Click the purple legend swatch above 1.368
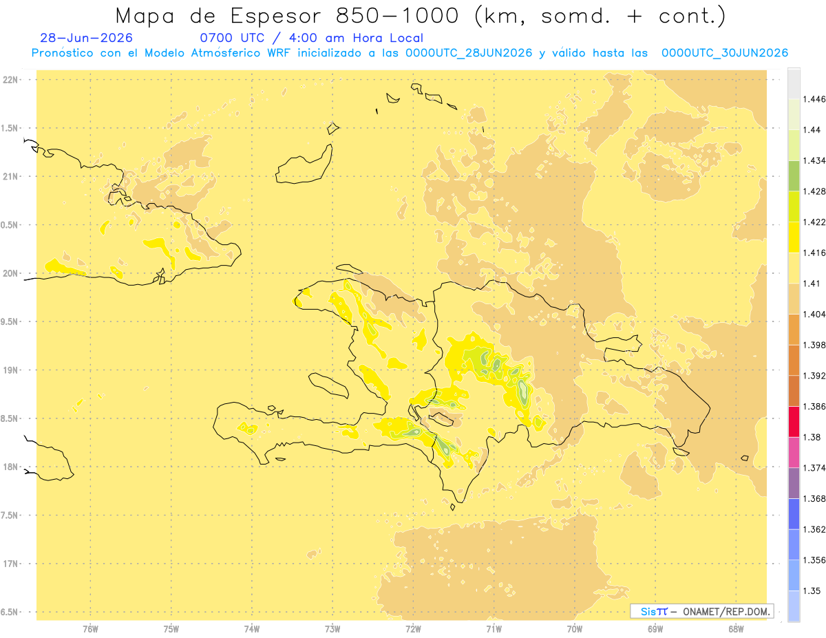Viewport: 826px width, 638px height. [794, 483]
